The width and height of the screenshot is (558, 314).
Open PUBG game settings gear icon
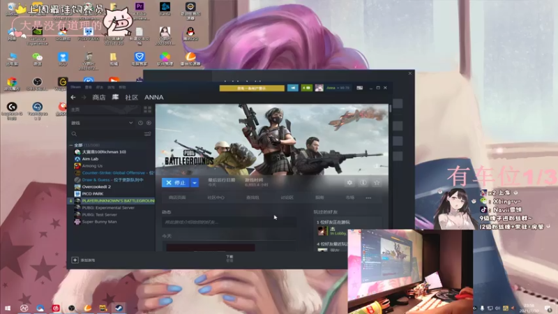350,183
